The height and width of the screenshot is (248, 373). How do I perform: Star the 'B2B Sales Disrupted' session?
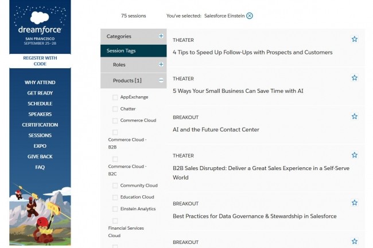[x=354, y=155]
